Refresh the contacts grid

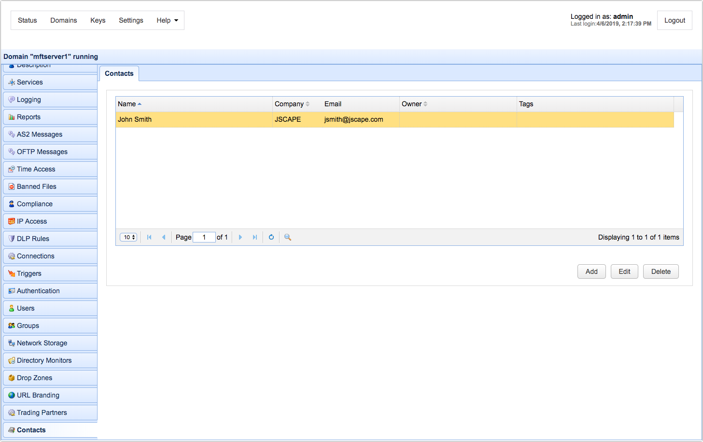pyautogui.click(x=271, y=237)
